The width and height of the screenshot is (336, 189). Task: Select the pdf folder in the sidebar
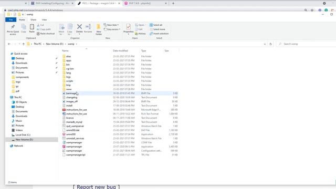pos(17,91)
